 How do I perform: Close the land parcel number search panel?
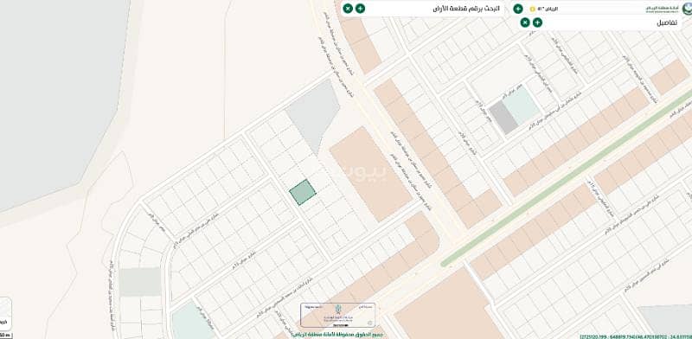coord(348,9)
